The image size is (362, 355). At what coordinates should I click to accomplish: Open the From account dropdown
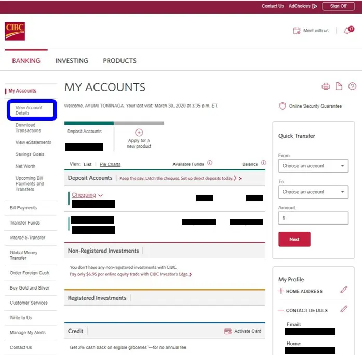tap(313, 166)
